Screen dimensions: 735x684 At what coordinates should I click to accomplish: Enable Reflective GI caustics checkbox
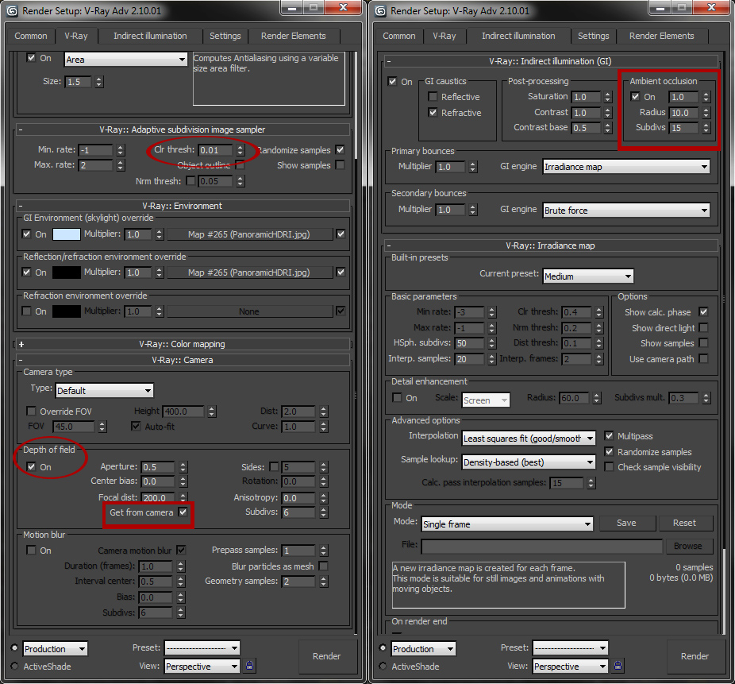433,97
